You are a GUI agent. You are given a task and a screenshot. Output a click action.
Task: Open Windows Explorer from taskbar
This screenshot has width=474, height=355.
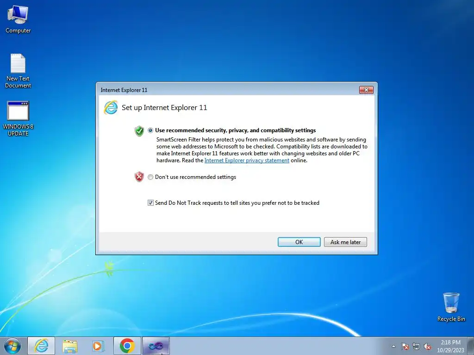pyautogui.click(x=70, y=346)
